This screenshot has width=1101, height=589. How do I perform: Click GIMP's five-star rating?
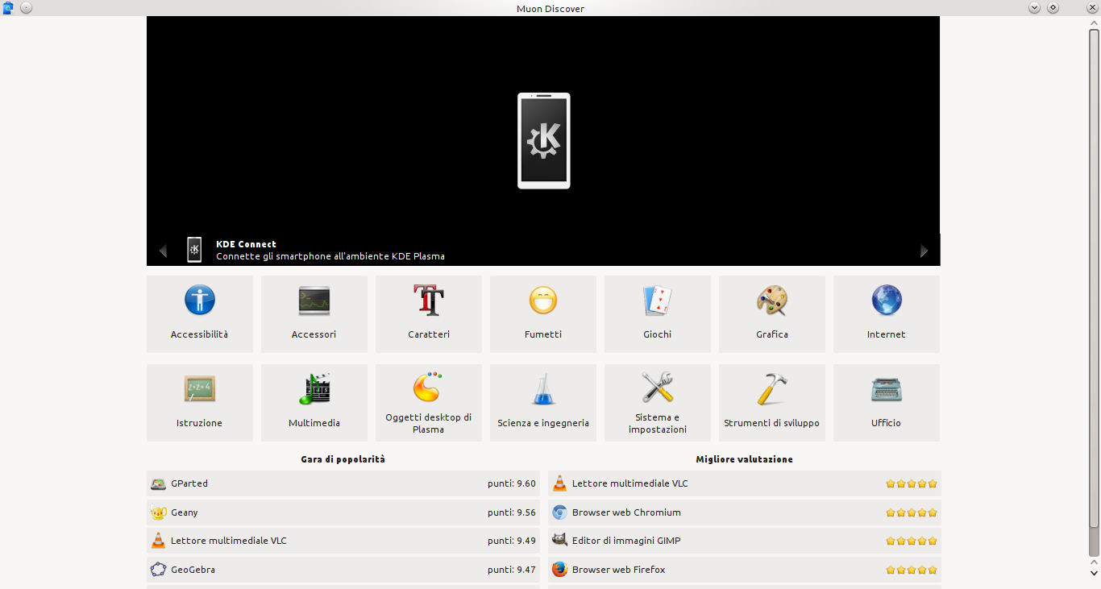[912, 541]
